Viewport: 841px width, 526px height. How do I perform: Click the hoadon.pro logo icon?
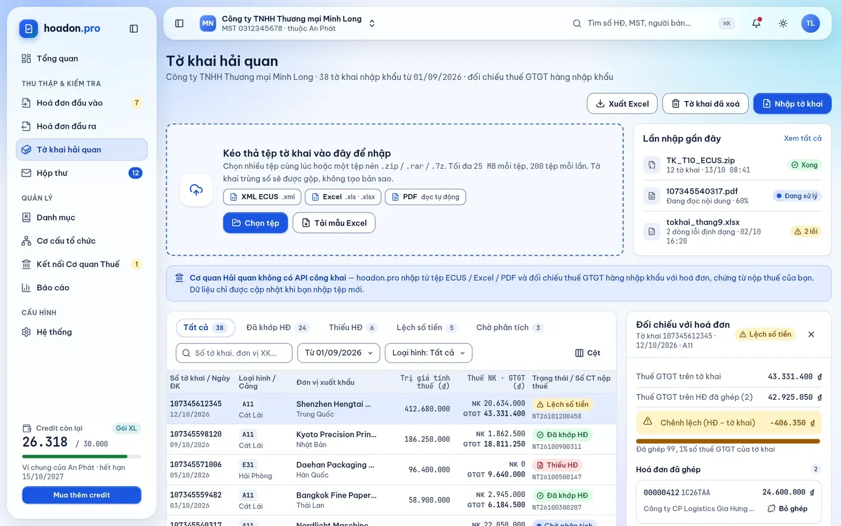point(28,28)
